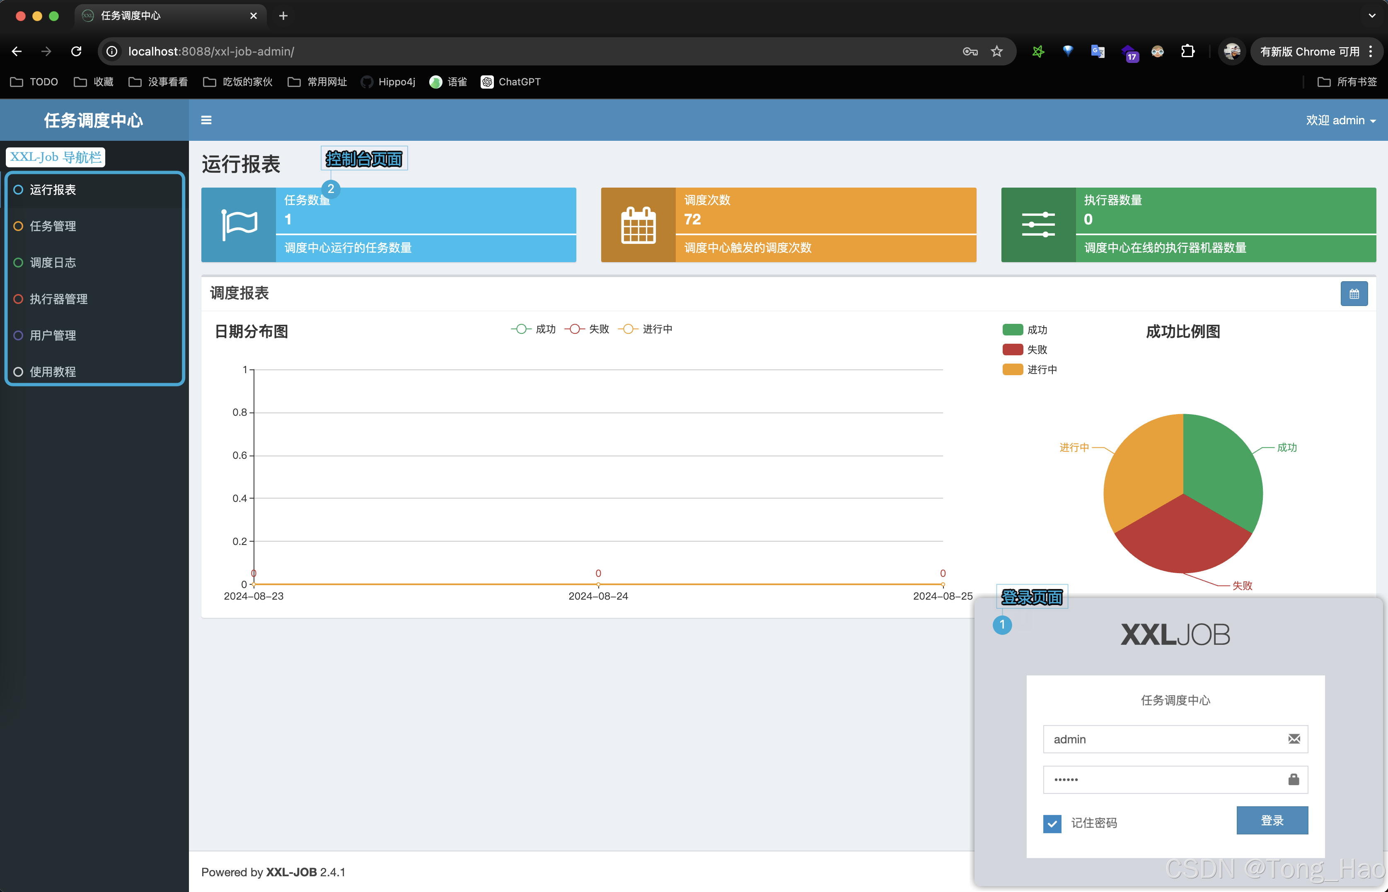Open 任务管理 in the sidebar
1388x892 pixels.
click(53, 227)
